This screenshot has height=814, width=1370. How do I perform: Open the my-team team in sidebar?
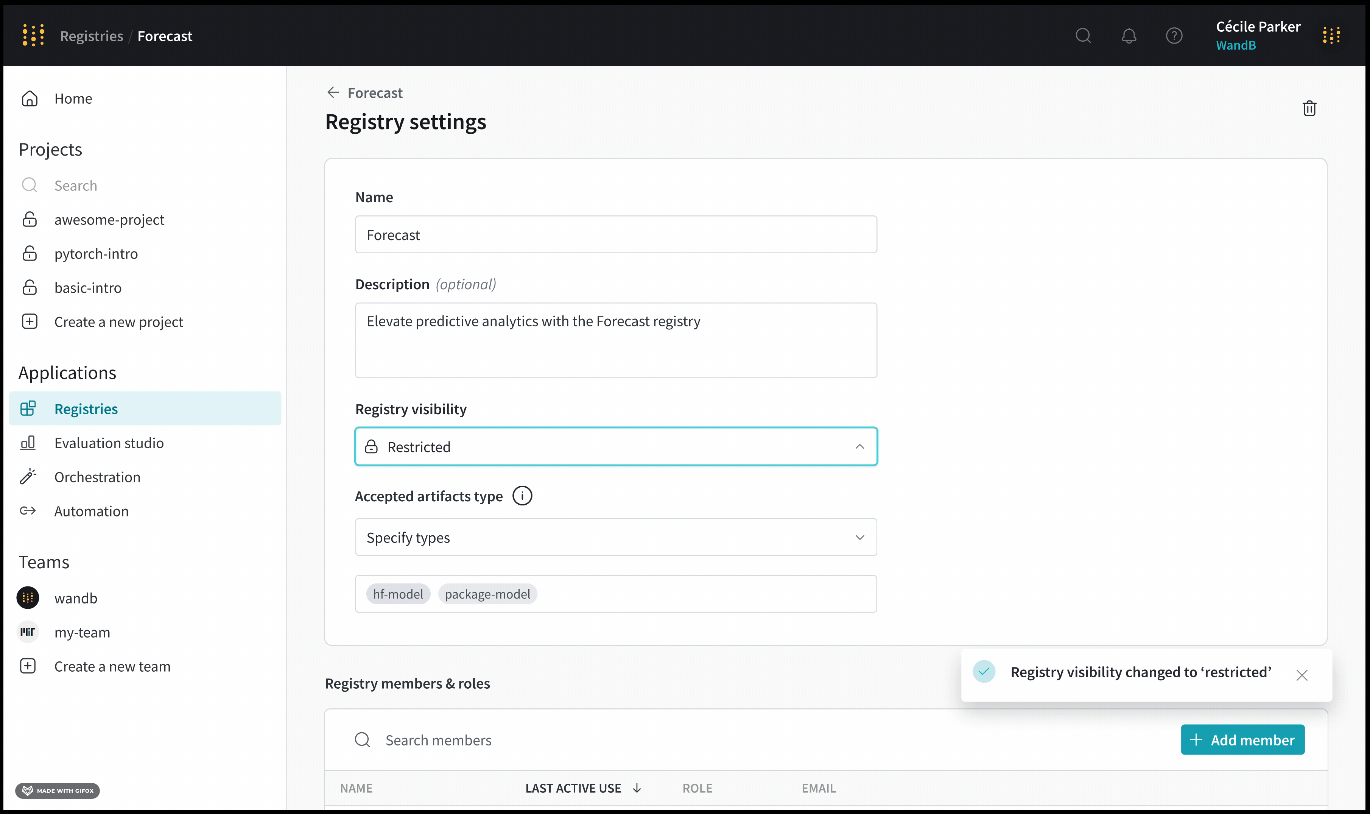[x=82, y=632]
